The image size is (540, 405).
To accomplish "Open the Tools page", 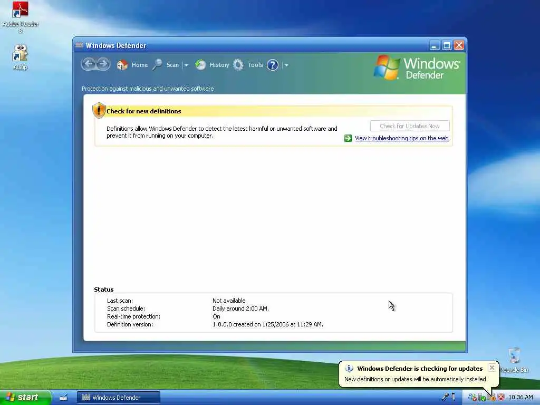I will click(255, 65).
